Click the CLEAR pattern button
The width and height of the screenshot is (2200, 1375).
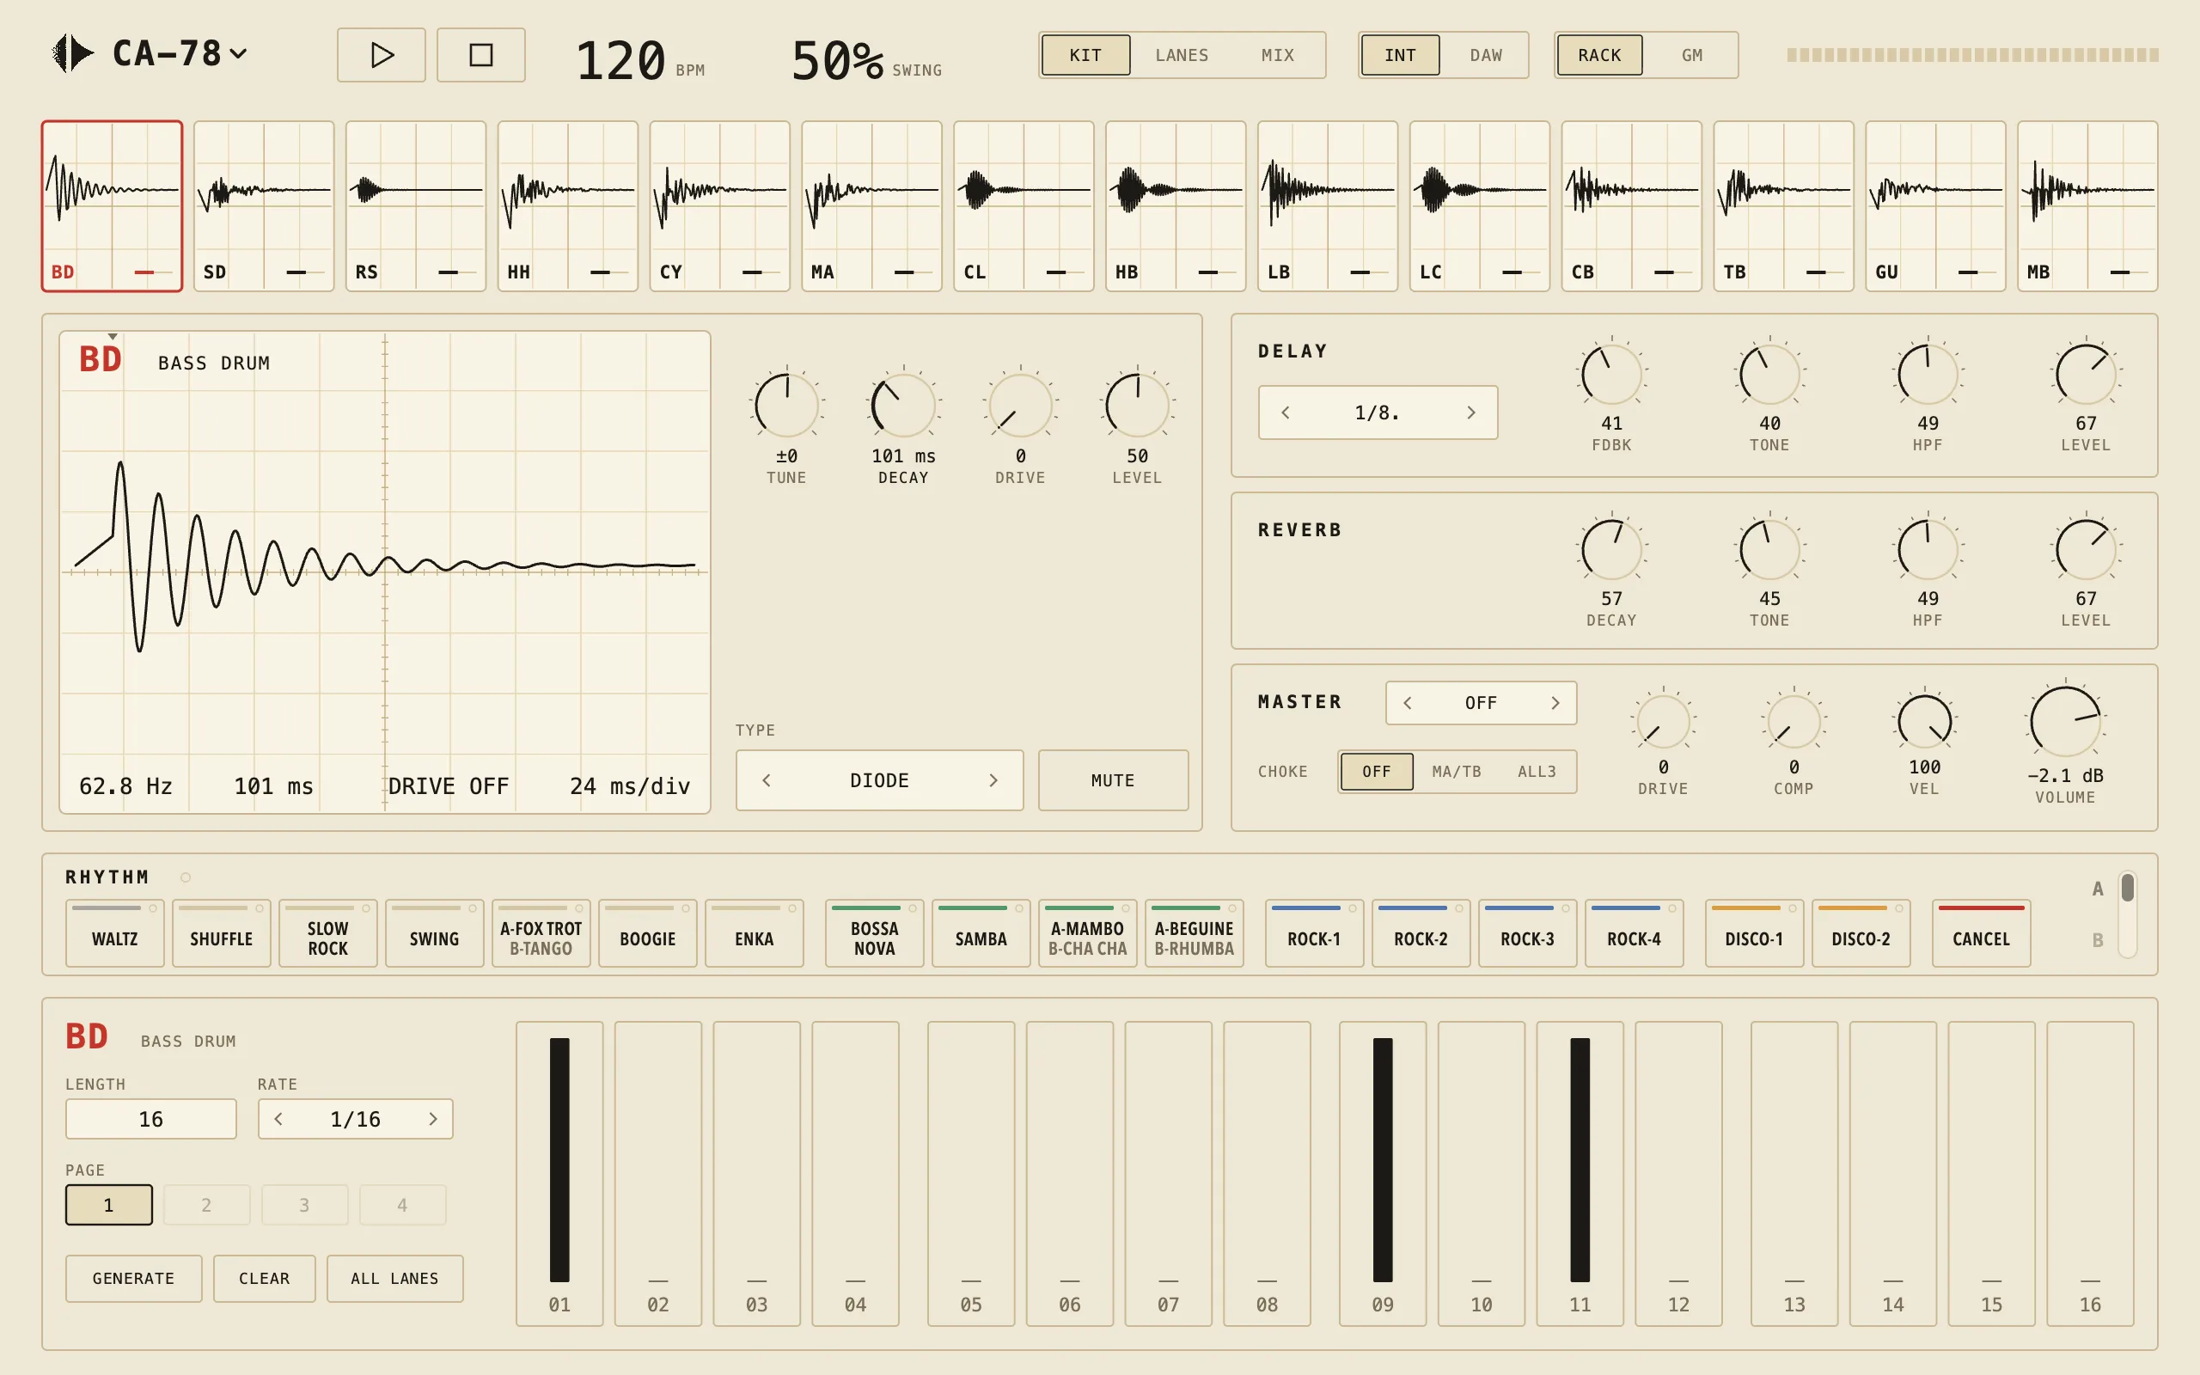pyautogui.click(x=265, y=1279)
